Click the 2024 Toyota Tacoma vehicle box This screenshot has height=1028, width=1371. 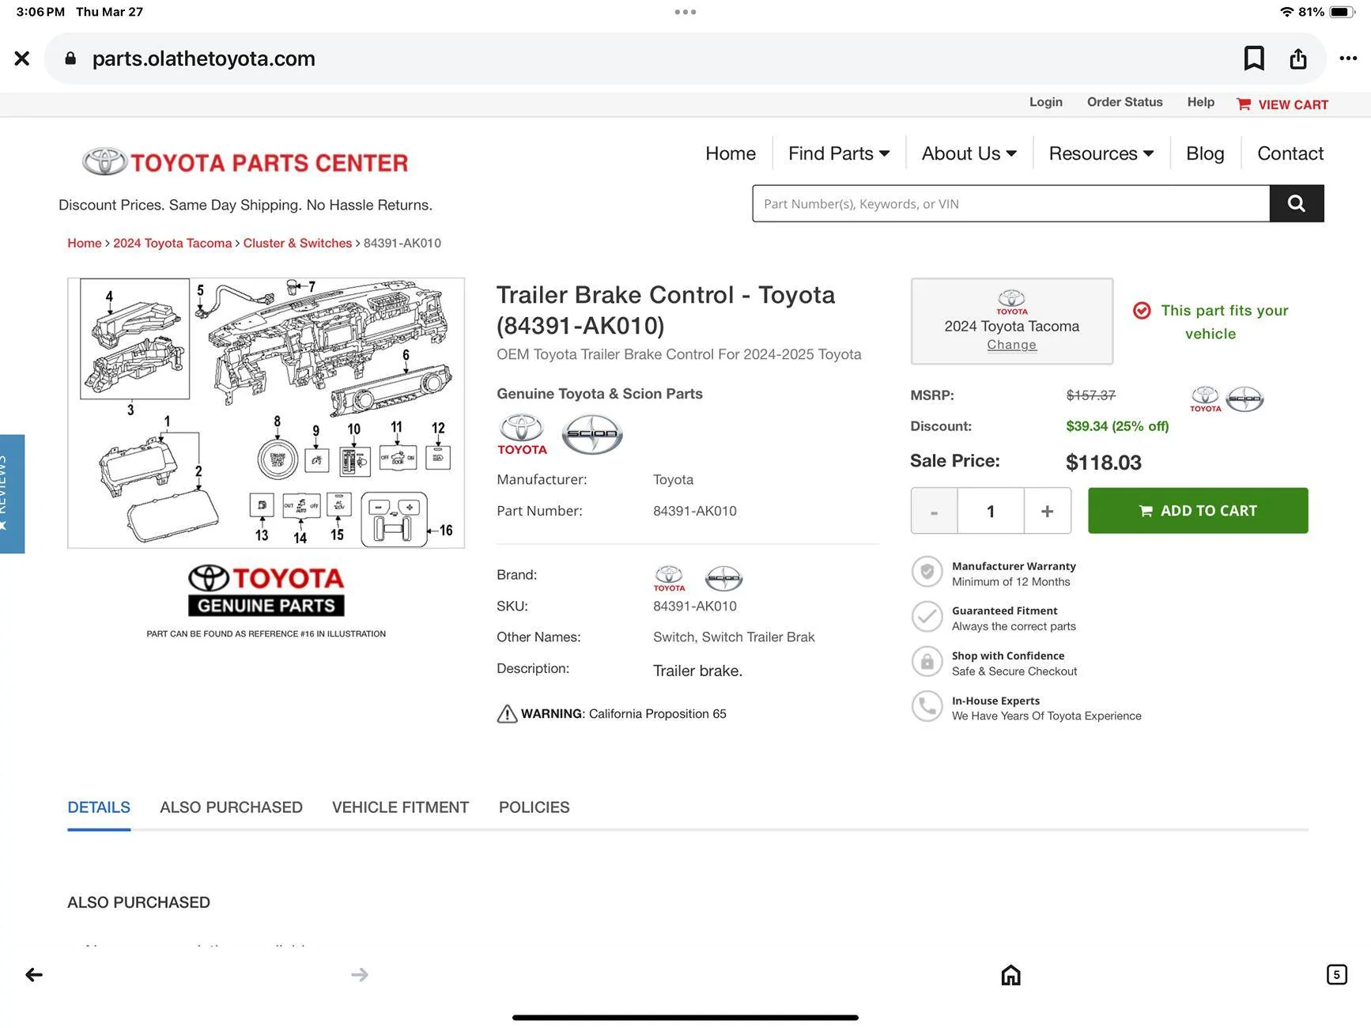[x=1011, y=321]
